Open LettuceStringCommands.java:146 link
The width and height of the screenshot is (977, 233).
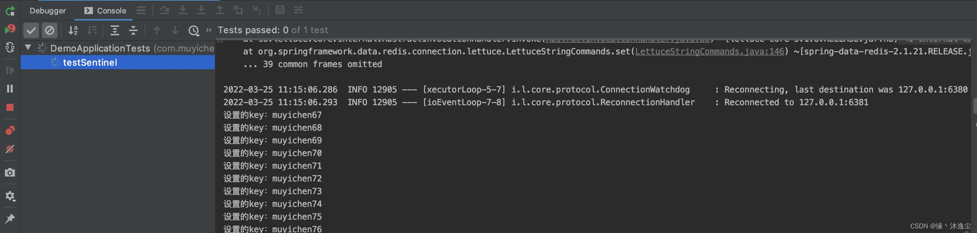click(709, 51)
